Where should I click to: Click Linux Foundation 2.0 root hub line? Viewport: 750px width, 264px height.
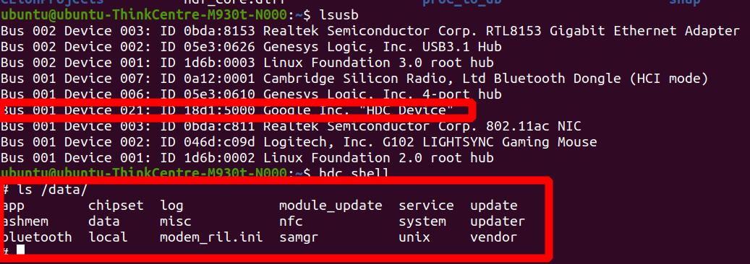247,158
